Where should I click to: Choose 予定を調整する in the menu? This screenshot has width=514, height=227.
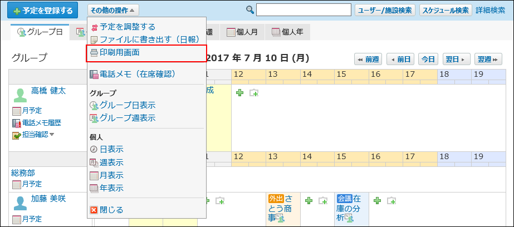[127, 27]
